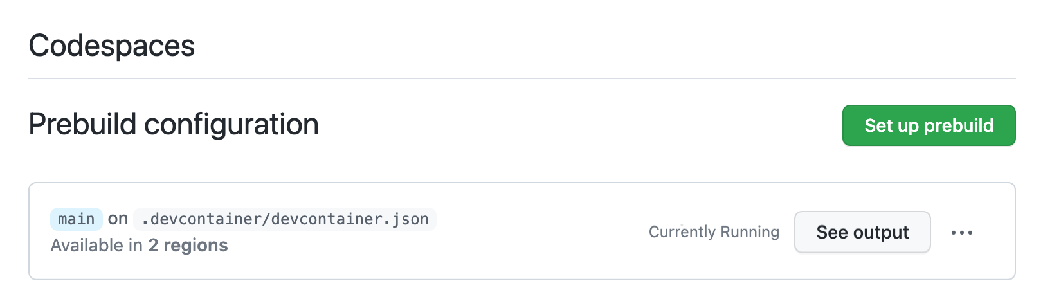View the running prebuild's output log
The image size is (1043, 306).
click(862, 232)
